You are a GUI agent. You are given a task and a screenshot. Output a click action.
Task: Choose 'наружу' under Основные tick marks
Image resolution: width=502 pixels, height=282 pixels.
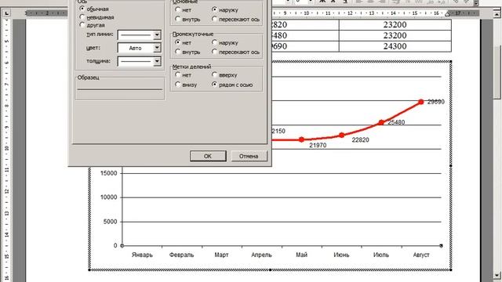[x=214, y=9]
